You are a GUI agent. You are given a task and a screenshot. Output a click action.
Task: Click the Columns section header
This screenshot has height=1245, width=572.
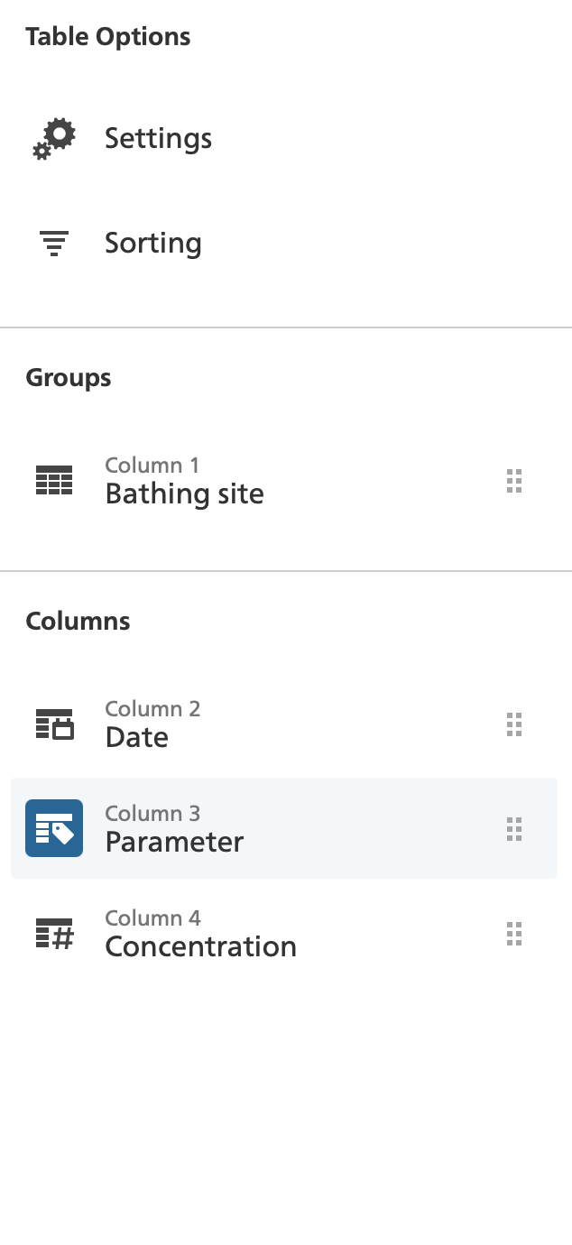(78, 620)
